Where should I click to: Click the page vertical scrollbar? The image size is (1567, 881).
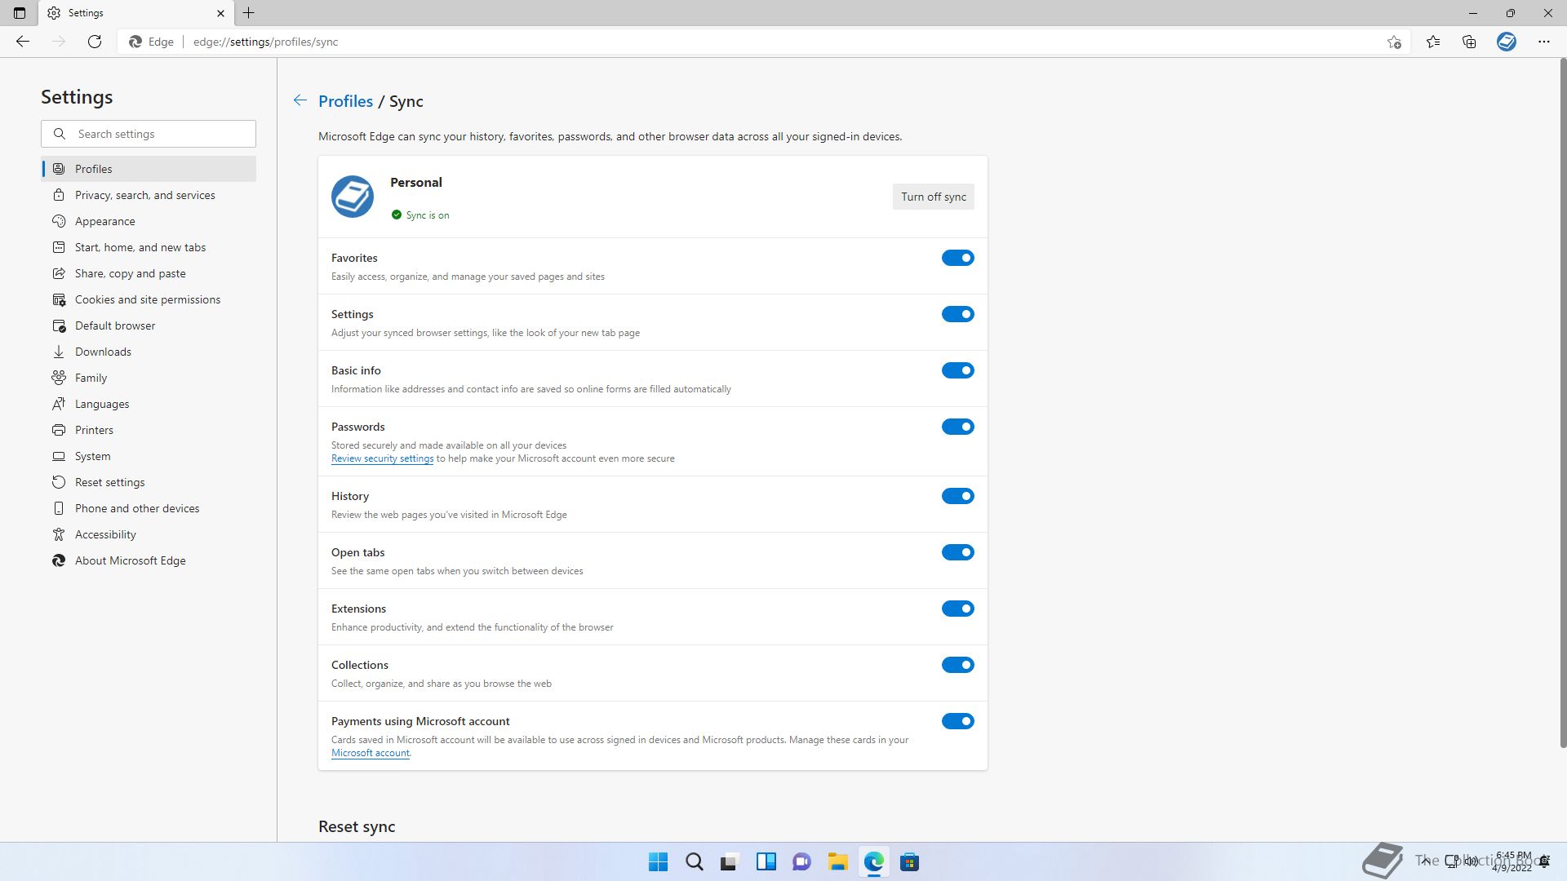1563,403
